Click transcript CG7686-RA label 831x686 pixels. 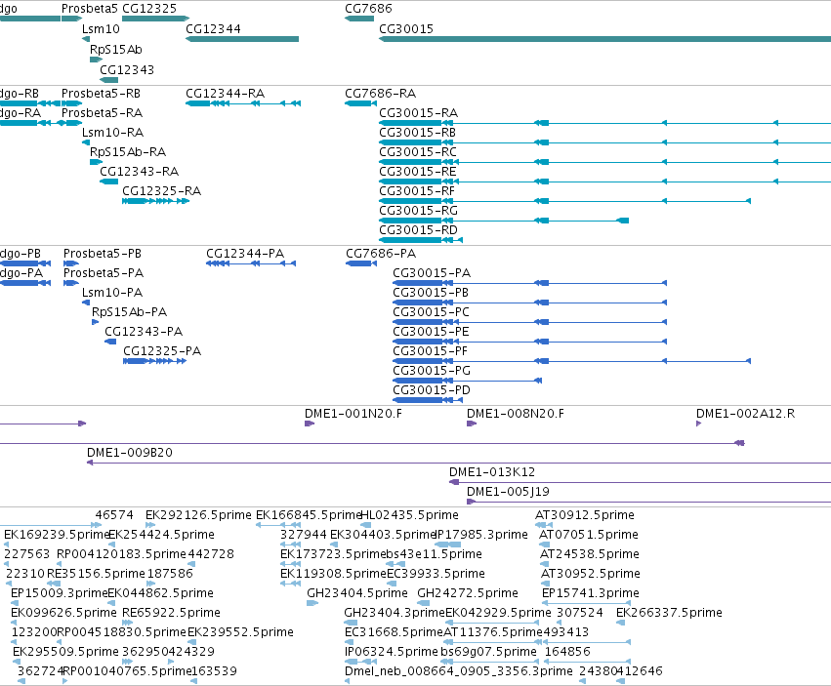coord(380,94)
